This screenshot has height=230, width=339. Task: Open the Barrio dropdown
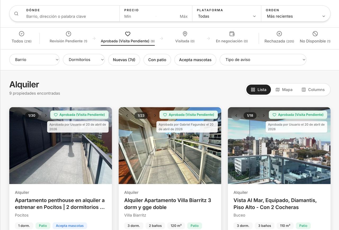(34, 60)
